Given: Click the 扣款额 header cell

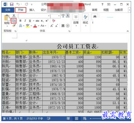Looking at the screenshot, I should pyautogui.click(x=110, y=52).
